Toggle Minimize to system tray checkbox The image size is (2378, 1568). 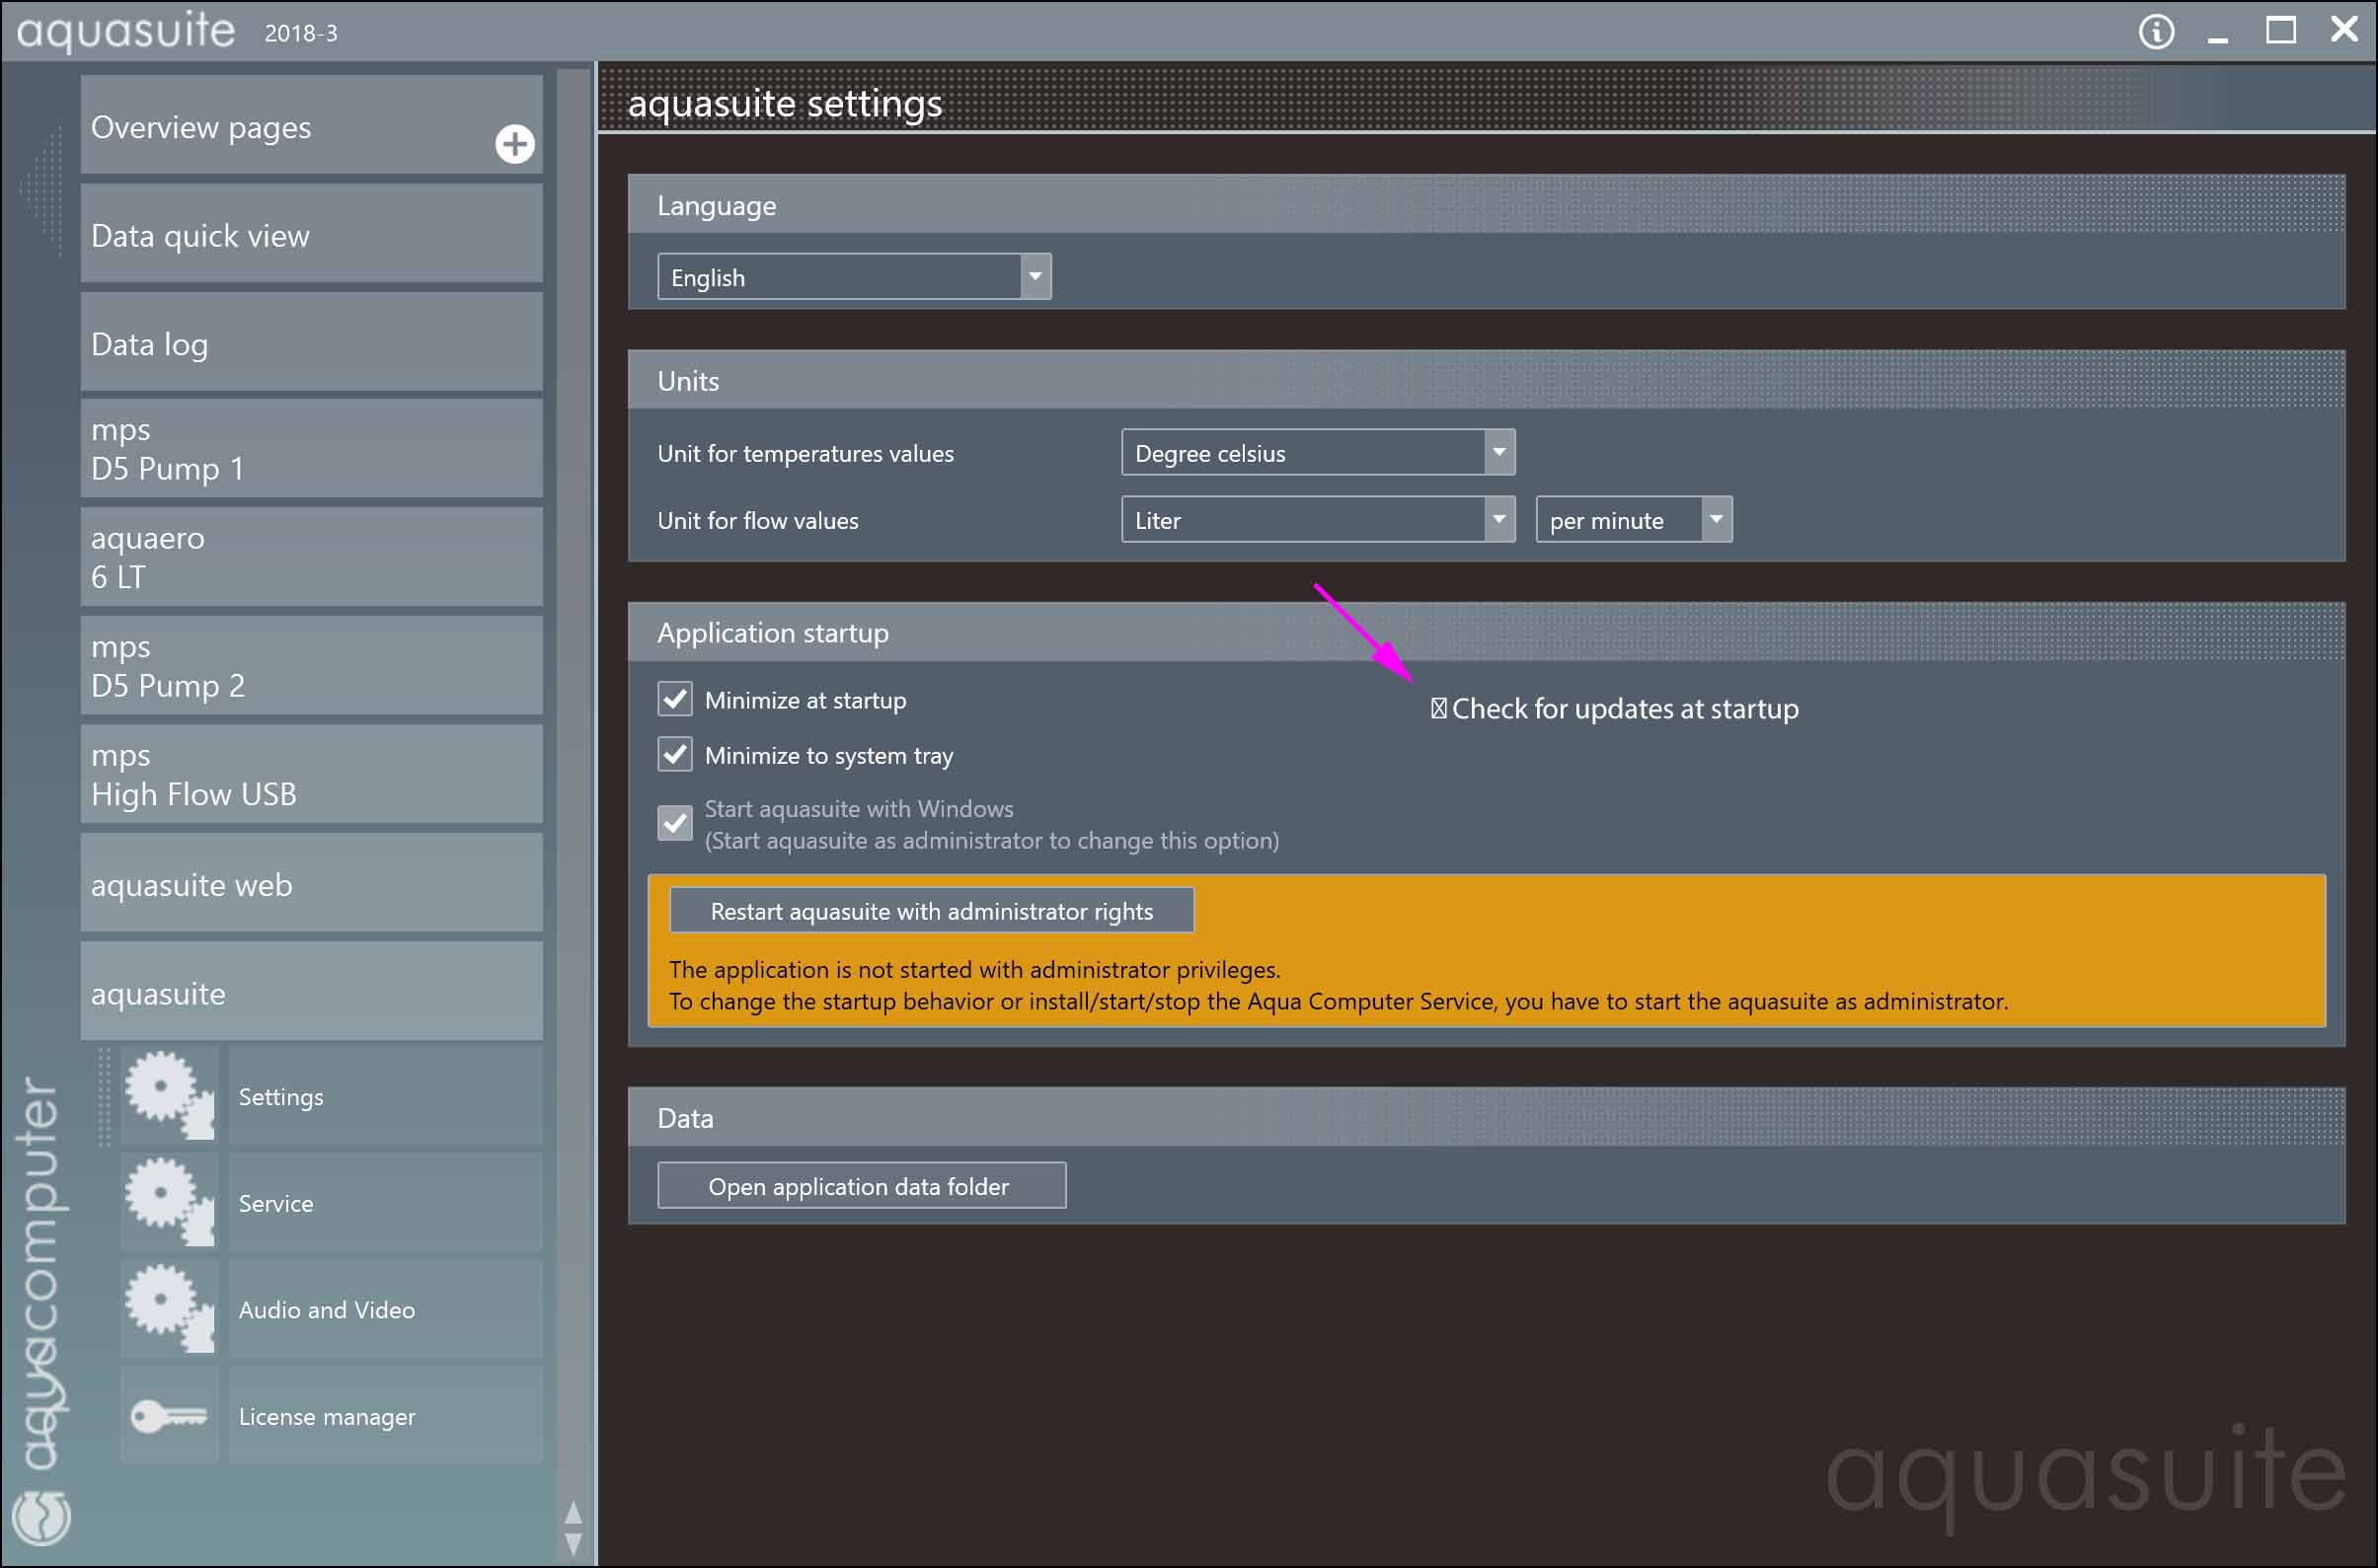(675, 754)
